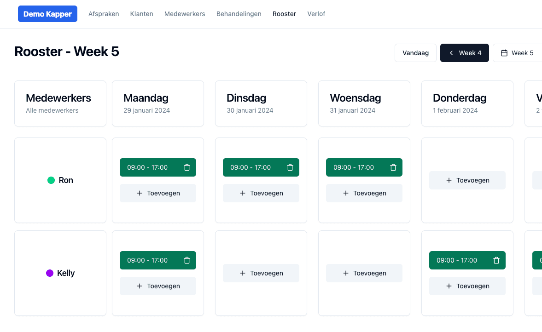Screen dimensions: 542x332
Task: Open the Week 5 calendar picker
Action: 517,53
